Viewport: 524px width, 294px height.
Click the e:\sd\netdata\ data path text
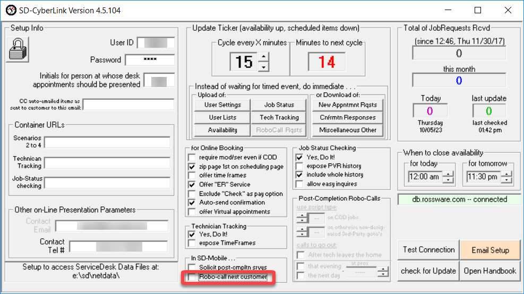96,276
